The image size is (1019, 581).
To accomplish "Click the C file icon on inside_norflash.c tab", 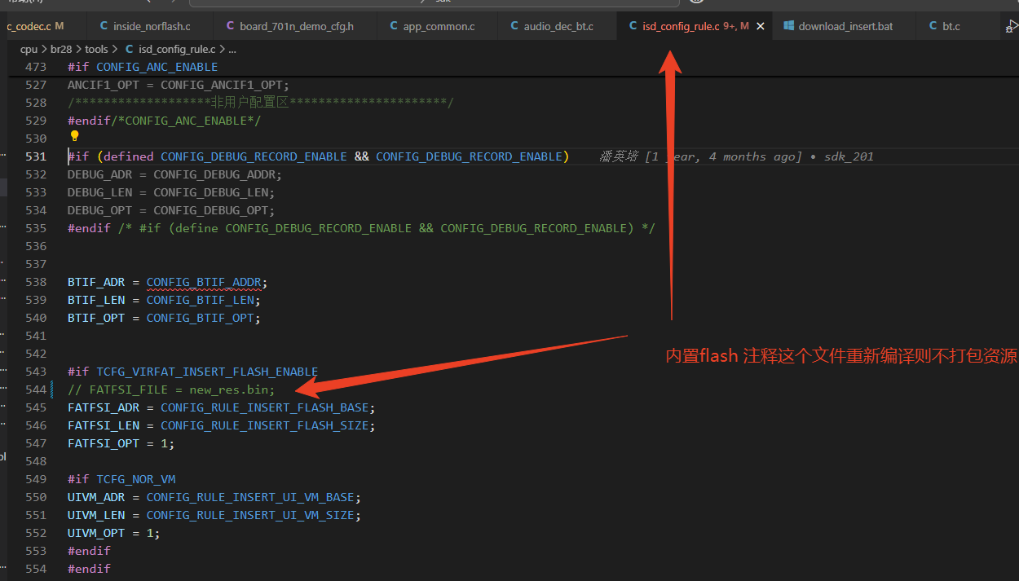I will pos(104,26).
